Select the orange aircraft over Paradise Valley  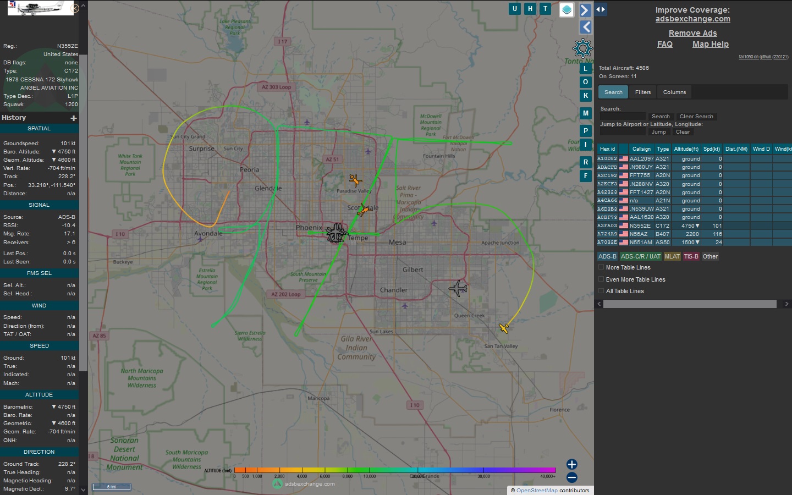(x=355, y=180)
